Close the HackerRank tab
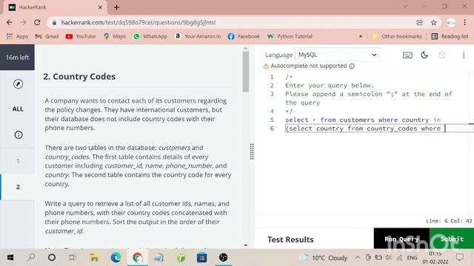 point(100,7)
